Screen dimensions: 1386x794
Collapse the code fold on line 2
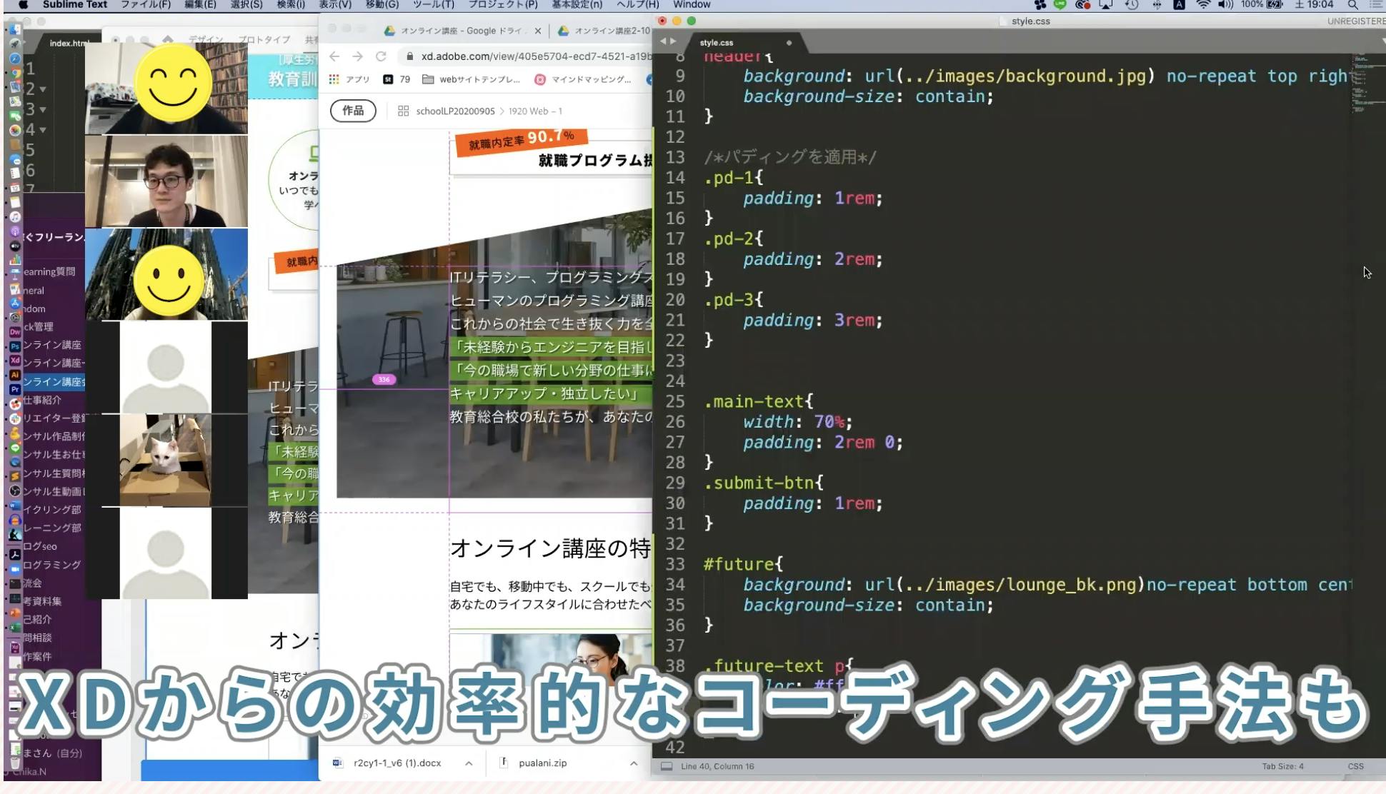tap(41, 89)
